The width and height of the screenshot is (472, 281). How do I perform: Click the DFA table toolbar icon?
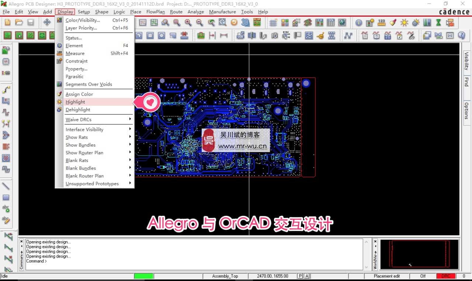tap(331, 22)
